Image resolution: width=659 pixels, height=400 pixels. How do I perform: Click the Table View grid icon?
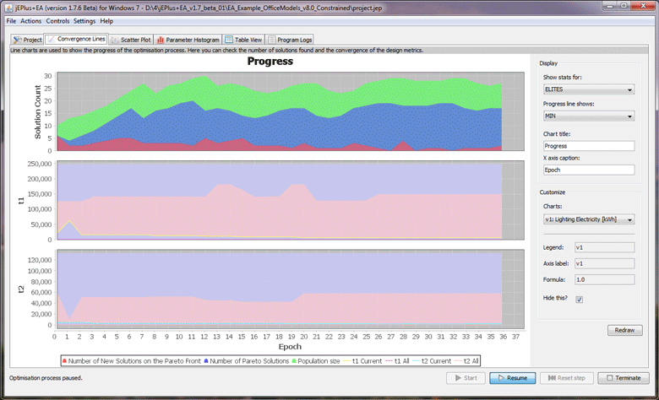tap(229, 40)
